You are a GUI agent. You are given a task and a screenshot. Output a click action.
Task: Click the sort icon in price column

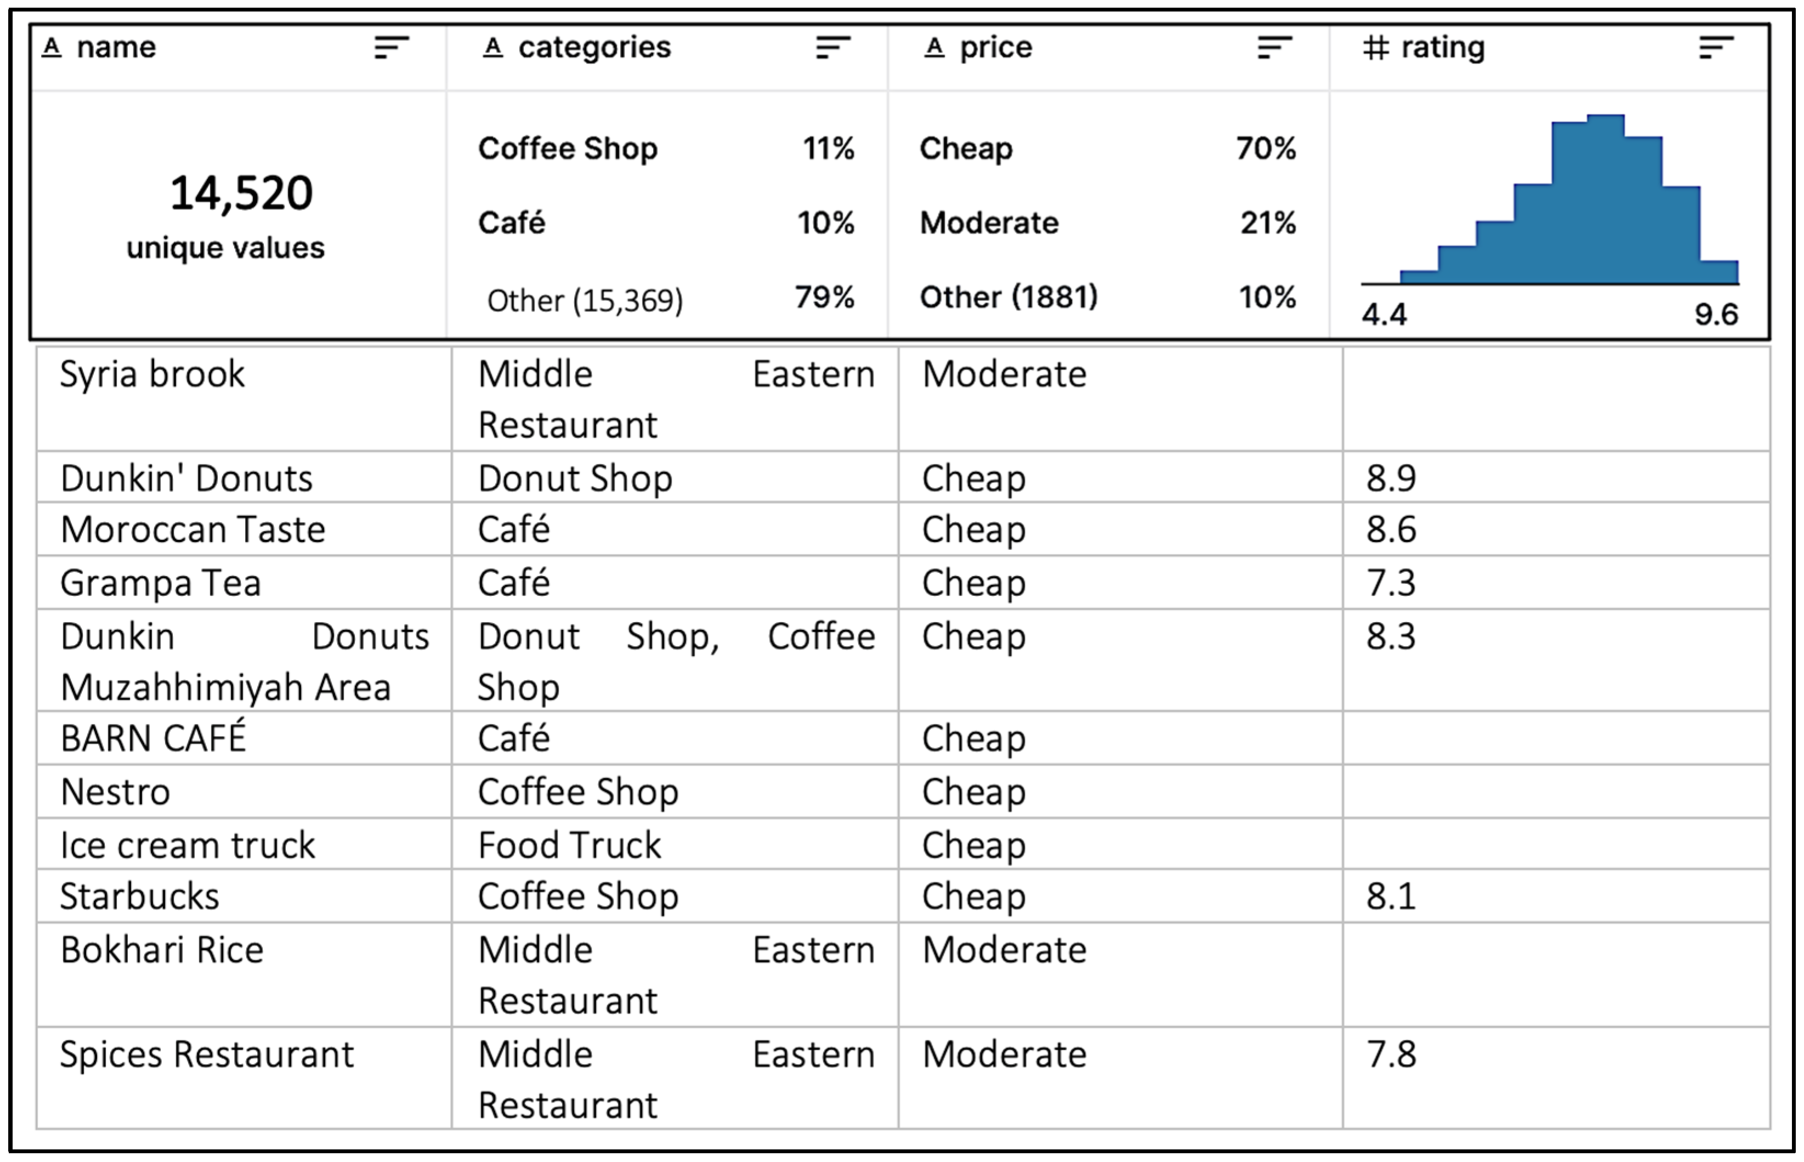(1275, 48)
